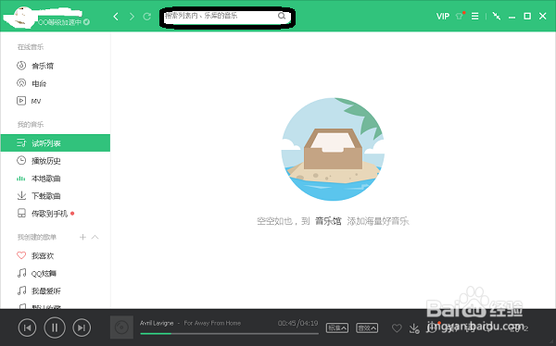This screenshot has height=346, width=556.
Task: Open the 音效 sound effects dropdown
Action: (x=367, y=327)
